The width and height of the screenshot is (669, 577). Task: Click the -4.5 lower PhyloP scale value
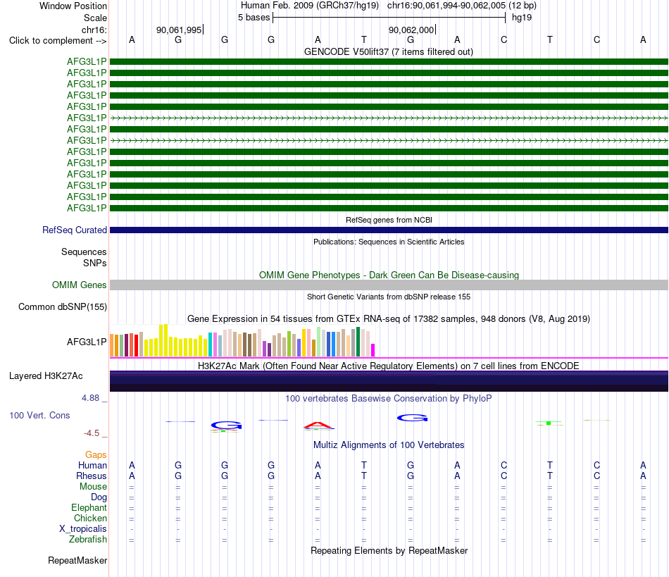92,433
